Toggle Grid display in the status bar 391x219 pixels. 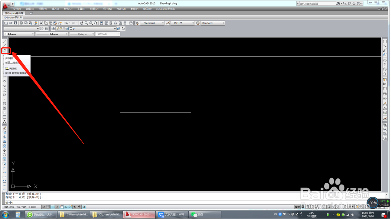pos(48,207)
